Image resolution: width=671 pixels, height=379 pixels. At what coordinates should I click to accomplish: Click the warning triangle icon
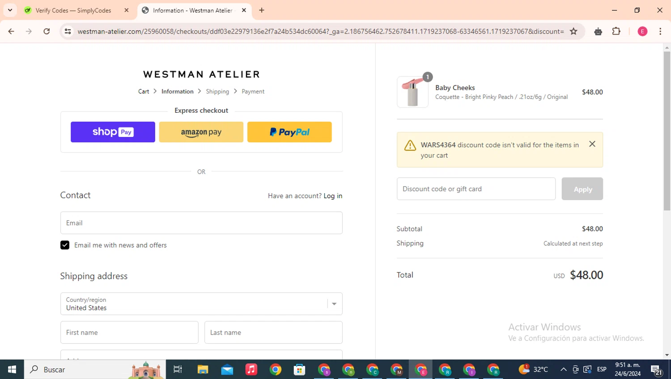(x=410, y=145)
